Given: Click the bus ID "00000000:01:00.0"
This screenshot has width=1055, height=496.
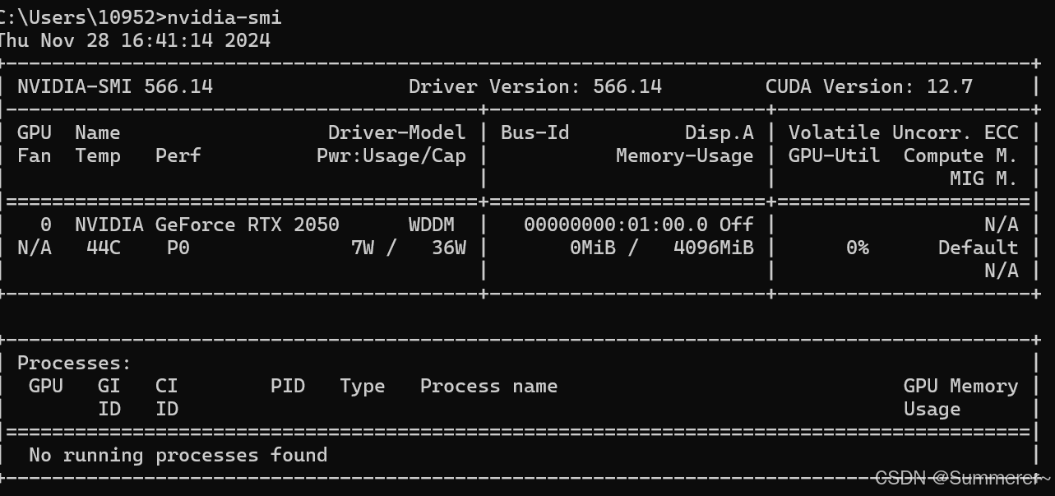Looking at the screenshot, I should 616,225.
